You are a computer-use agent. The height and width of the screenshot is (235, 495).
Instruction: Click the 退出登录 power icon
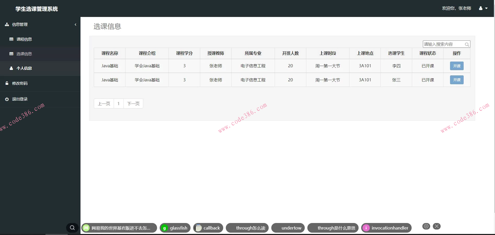point(7,99)
